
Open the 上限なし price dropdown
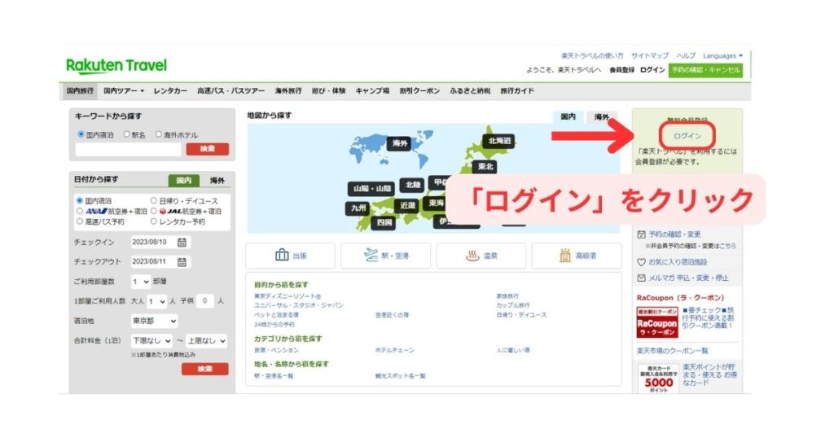click(x=206, y=341)
